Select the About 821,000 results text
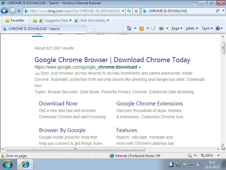 pos(54,48)
